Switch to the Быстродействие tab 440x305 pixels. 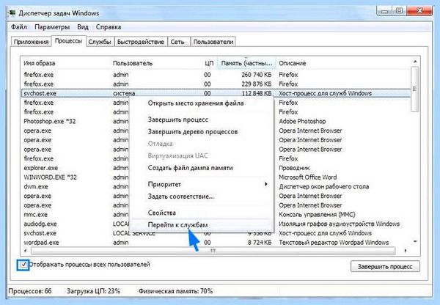[141, 42]
